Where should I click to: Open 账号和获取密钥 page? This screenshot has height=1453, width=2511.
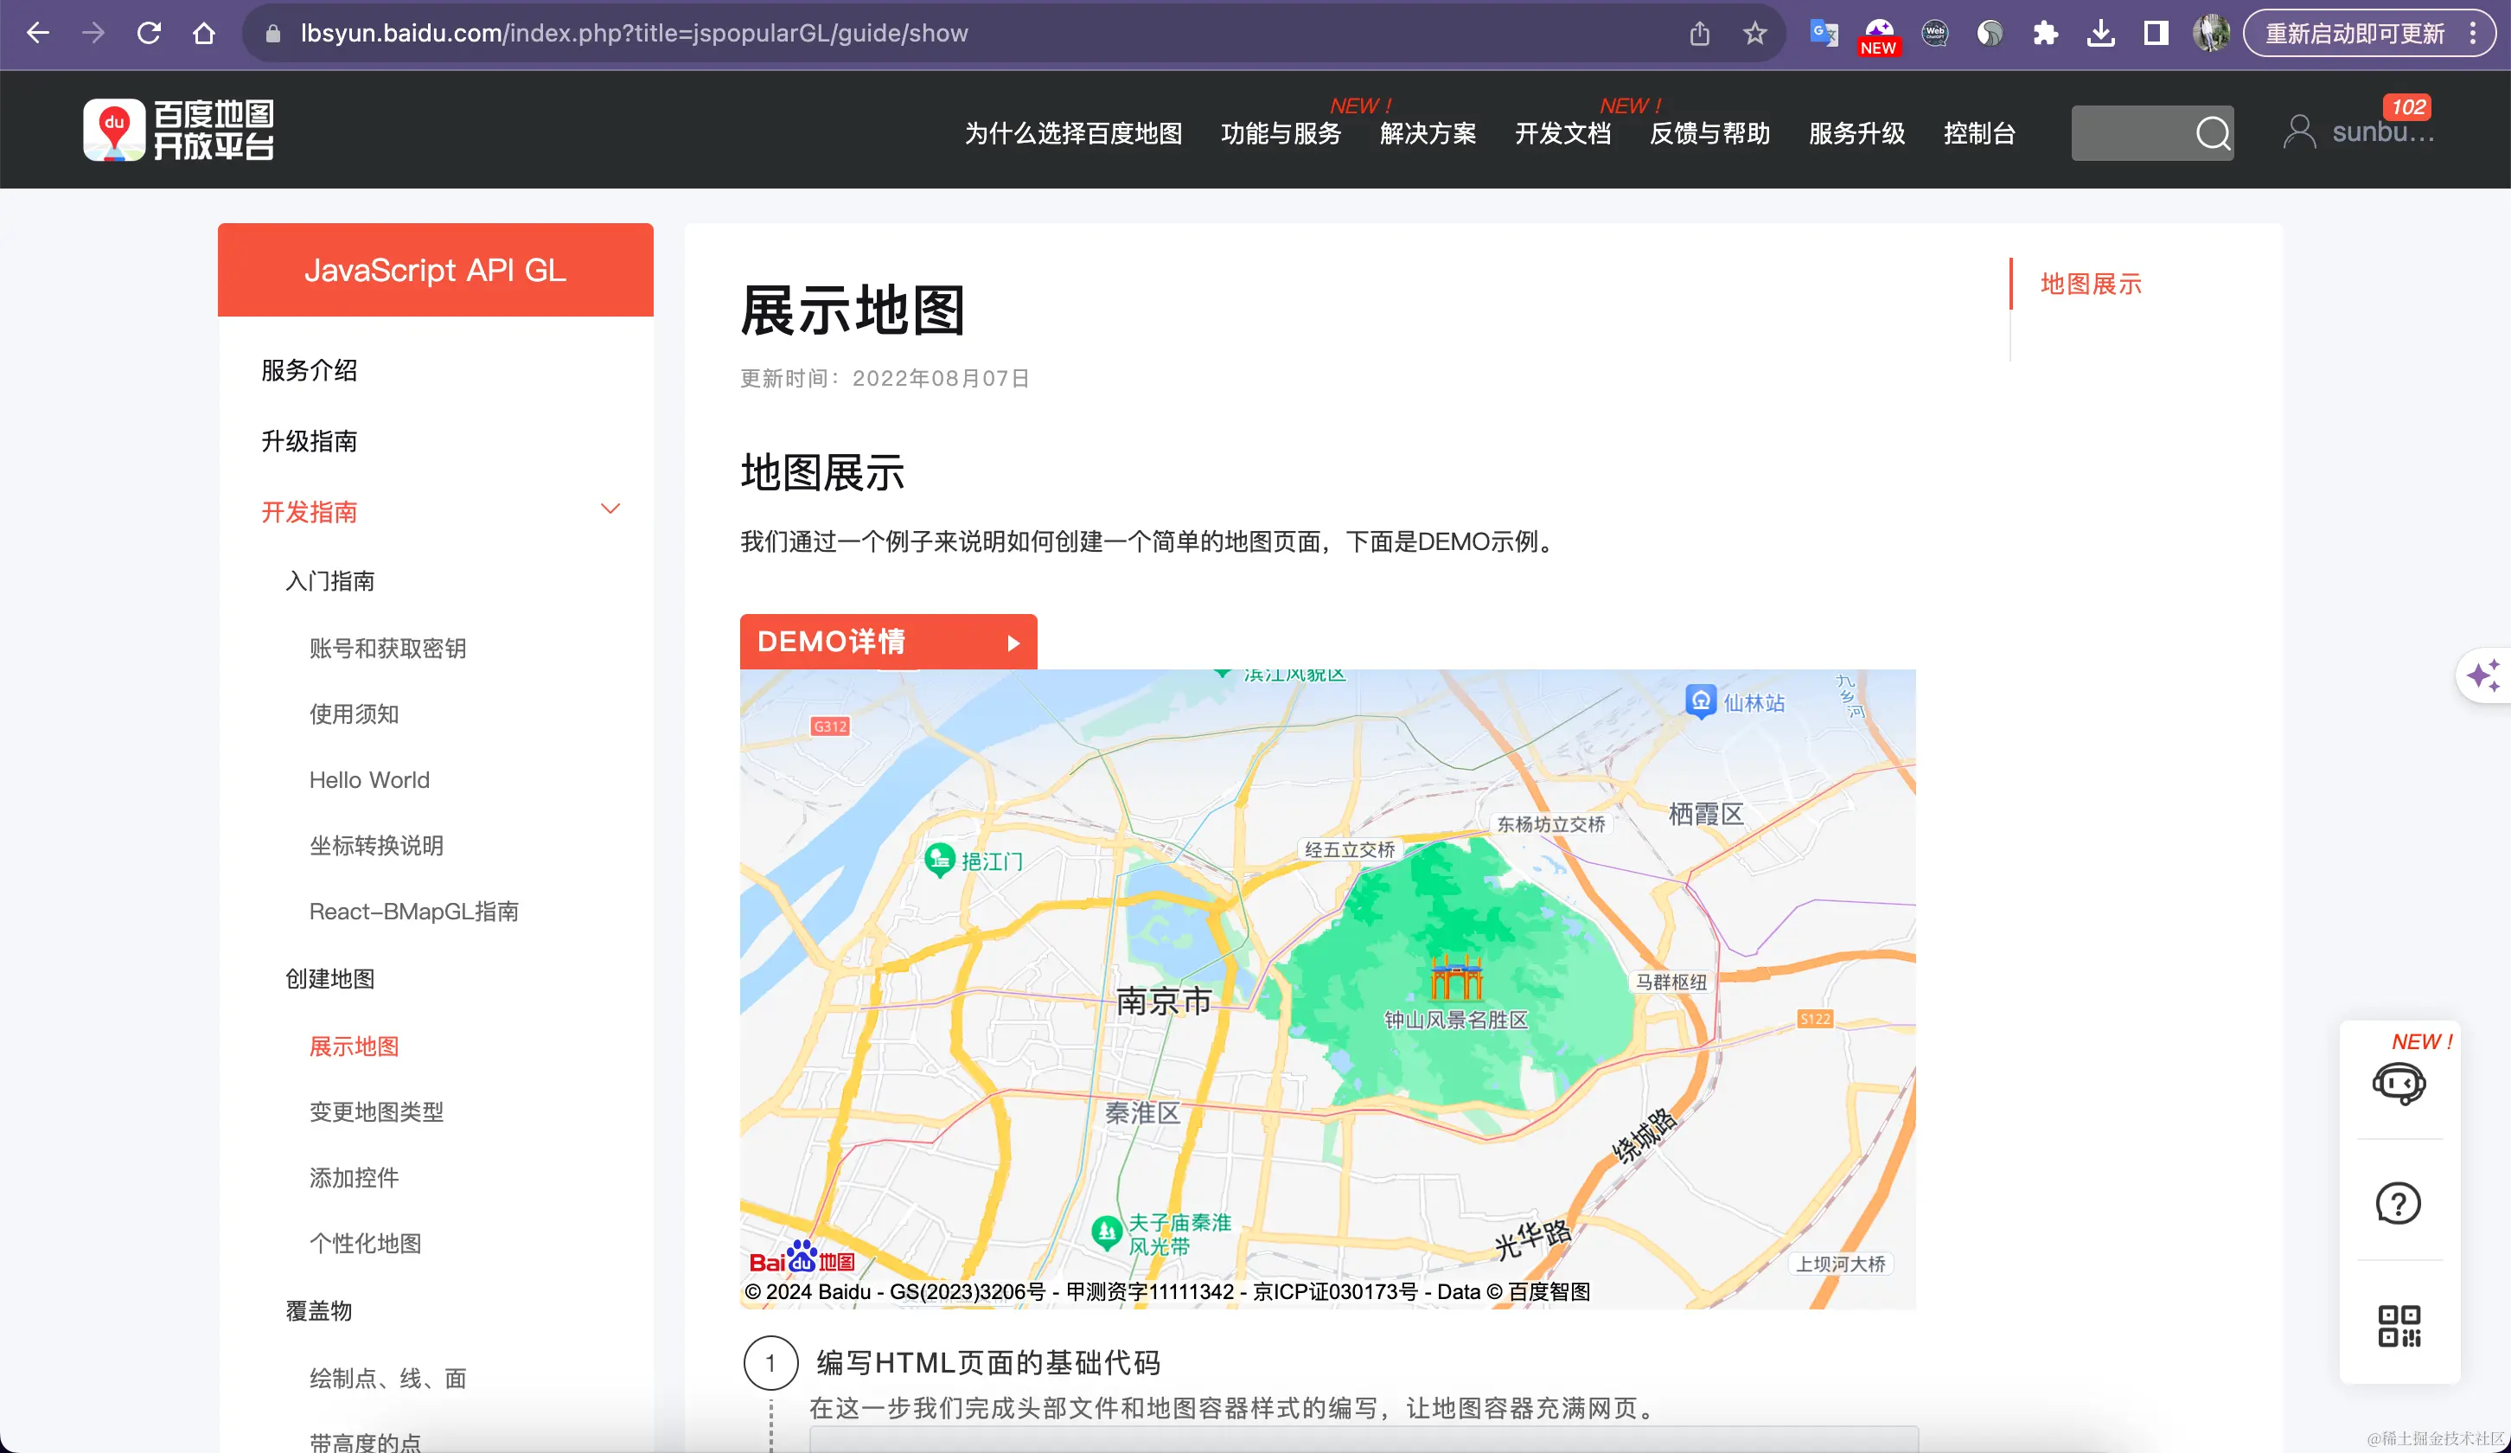387,648
